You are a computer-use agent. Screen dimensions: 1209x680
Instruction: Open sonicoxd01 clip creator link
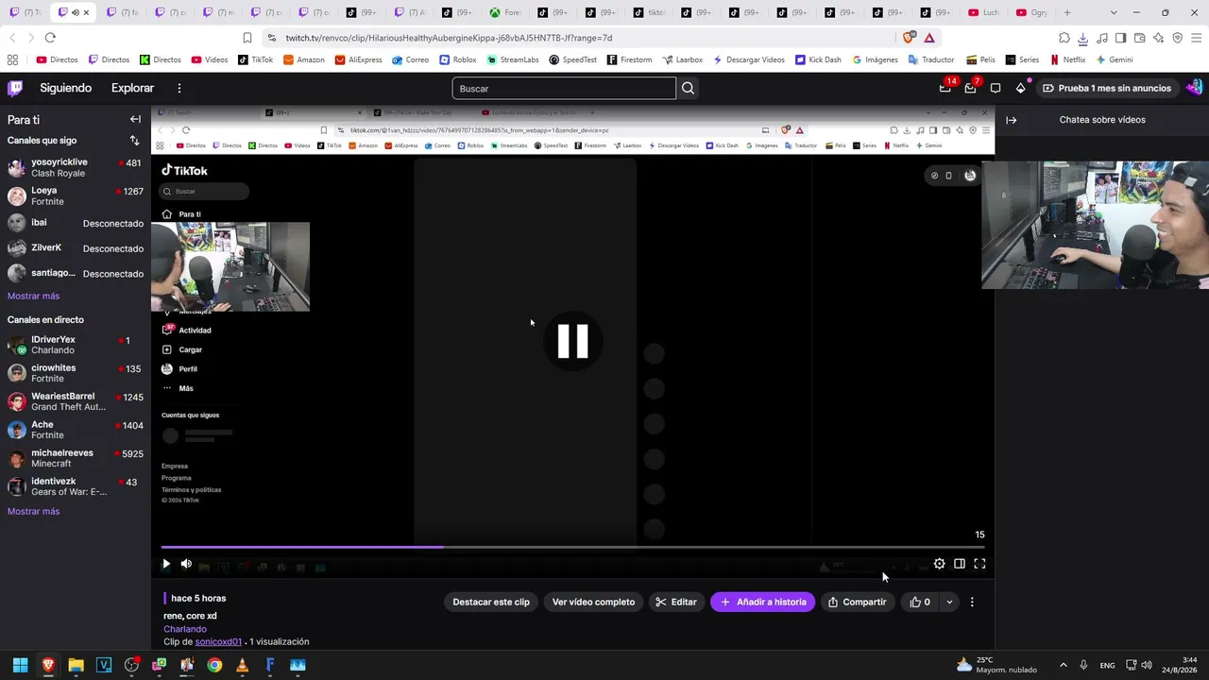point(218,642)
